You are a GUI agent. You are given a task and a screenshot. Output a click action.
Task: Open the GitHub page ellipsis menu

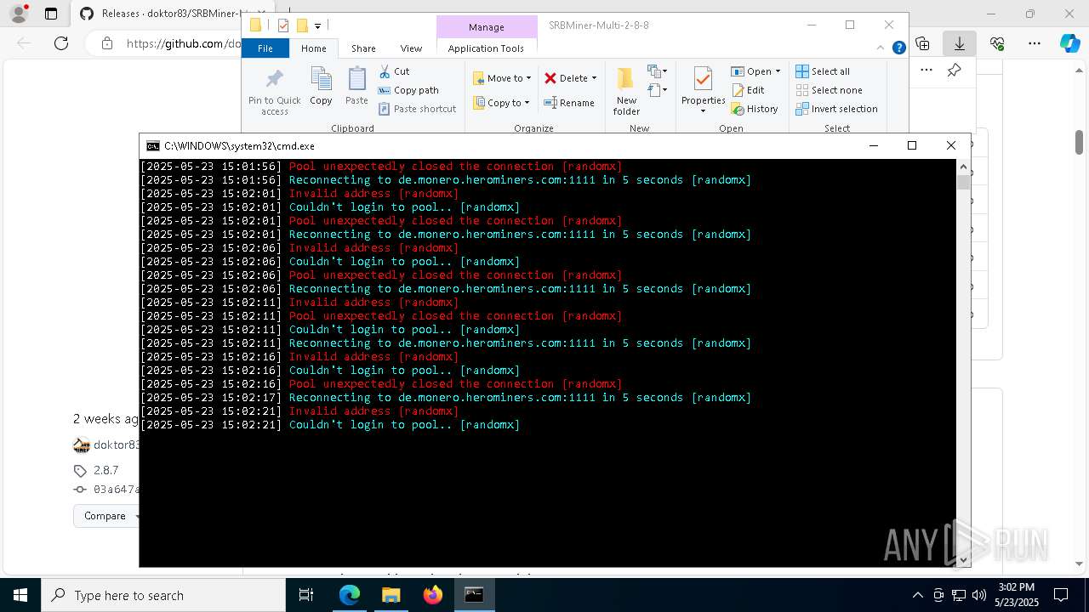(x=927, y=70)
